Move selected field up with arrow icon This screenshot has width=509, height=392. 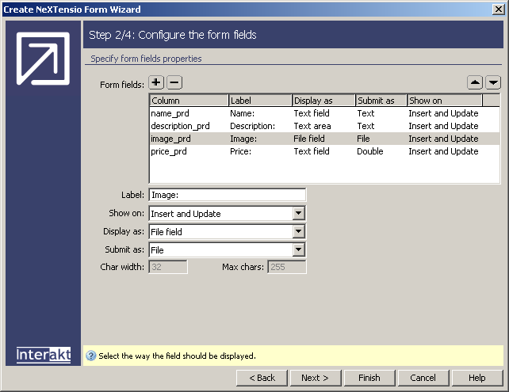(474, 82)
